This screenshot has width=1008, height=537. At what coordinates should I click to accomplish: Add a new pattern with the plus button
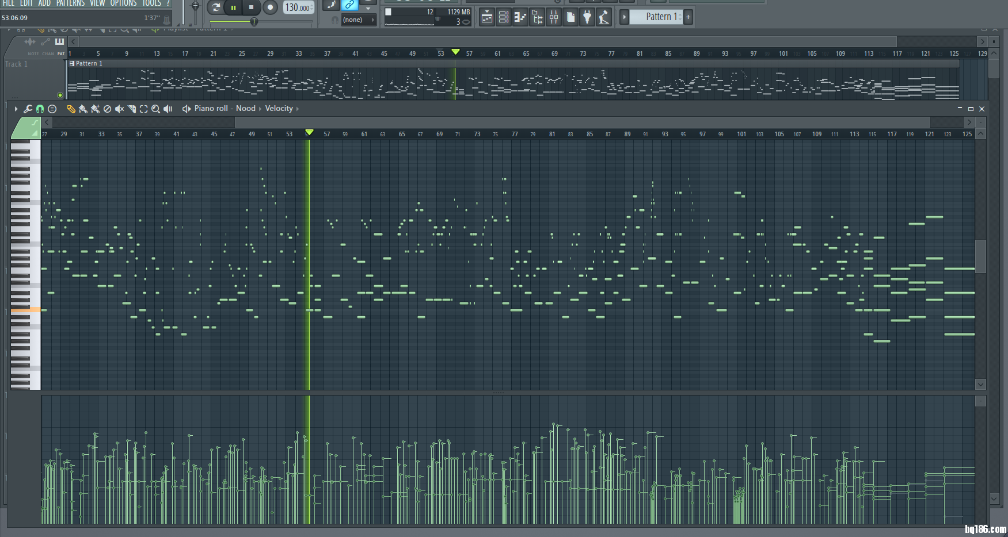point(688,17)
